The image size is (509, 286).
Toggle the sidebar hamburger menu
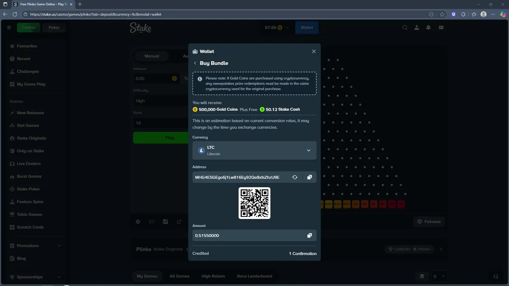pyautogui.click(x=9, y=27)
